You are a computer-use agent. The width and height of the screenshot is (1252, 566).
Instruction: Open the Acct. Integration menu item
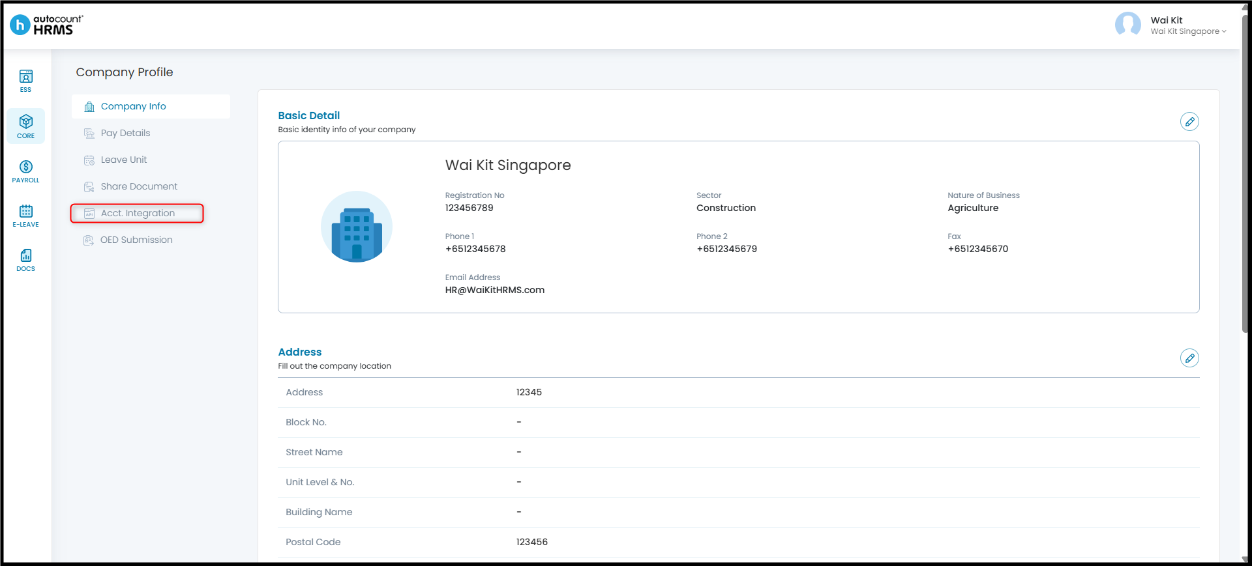138,213
